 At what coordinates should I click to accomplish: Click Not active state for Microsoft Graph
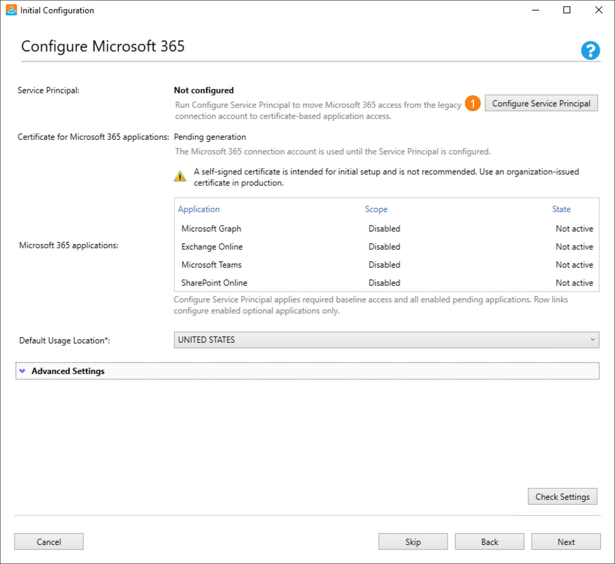[574, 229]
